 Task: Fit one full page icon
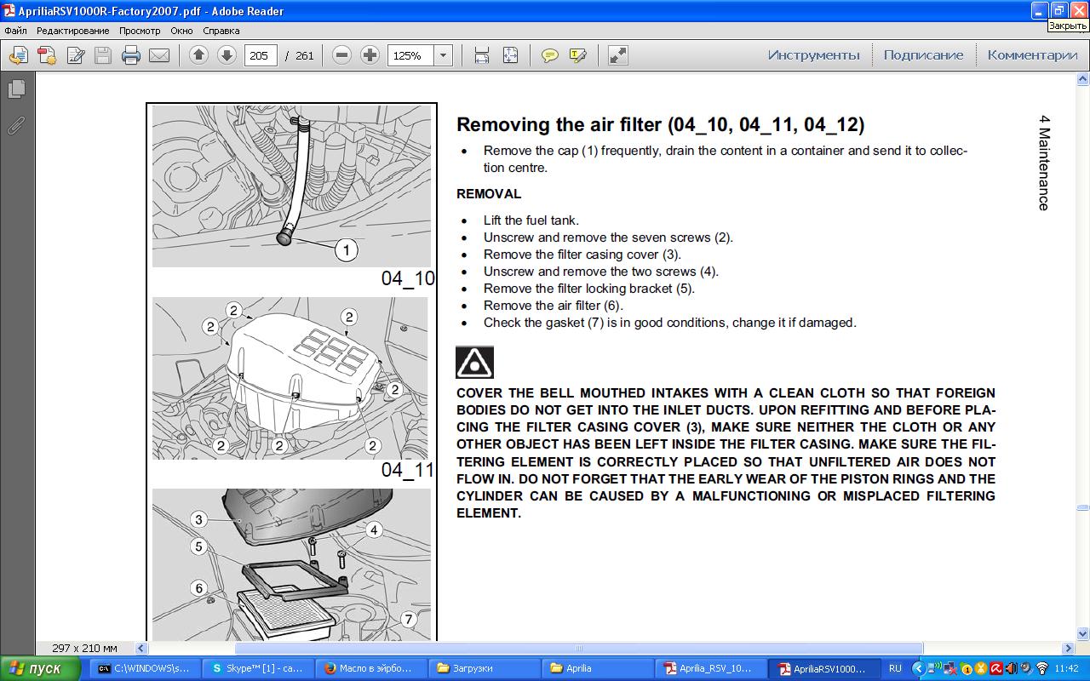click(x=510, y=55)
